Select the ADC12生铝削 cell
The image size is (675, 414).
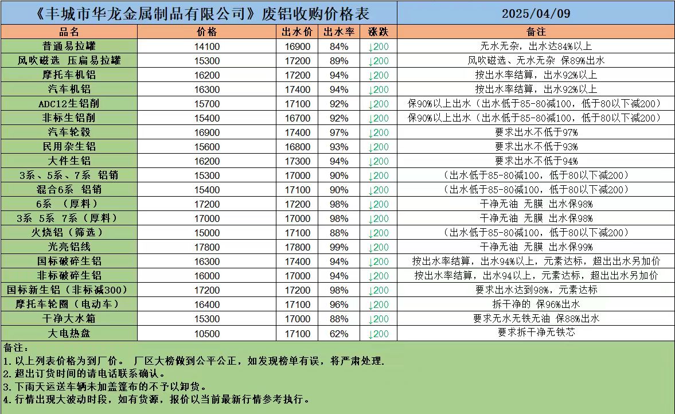pos(69,103)
